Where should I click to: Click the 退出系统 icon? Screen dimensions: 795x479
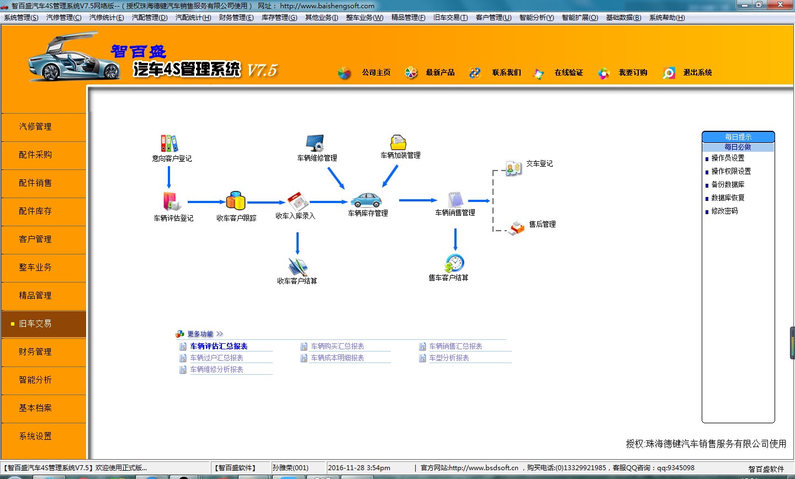pos(669,73)
